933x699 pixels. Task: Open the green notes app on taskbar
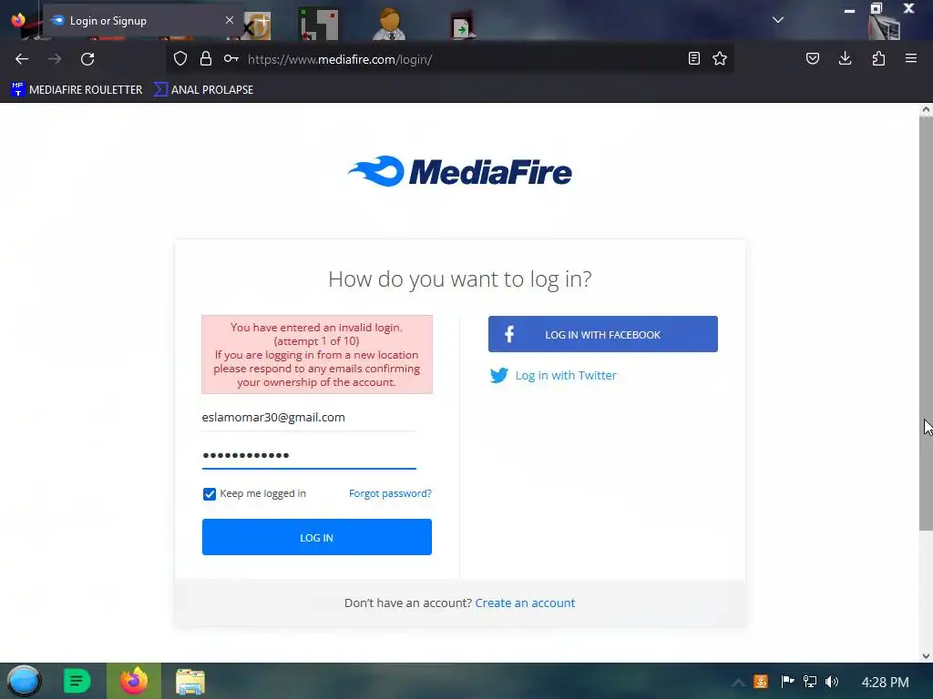click(x=77, y=681)
